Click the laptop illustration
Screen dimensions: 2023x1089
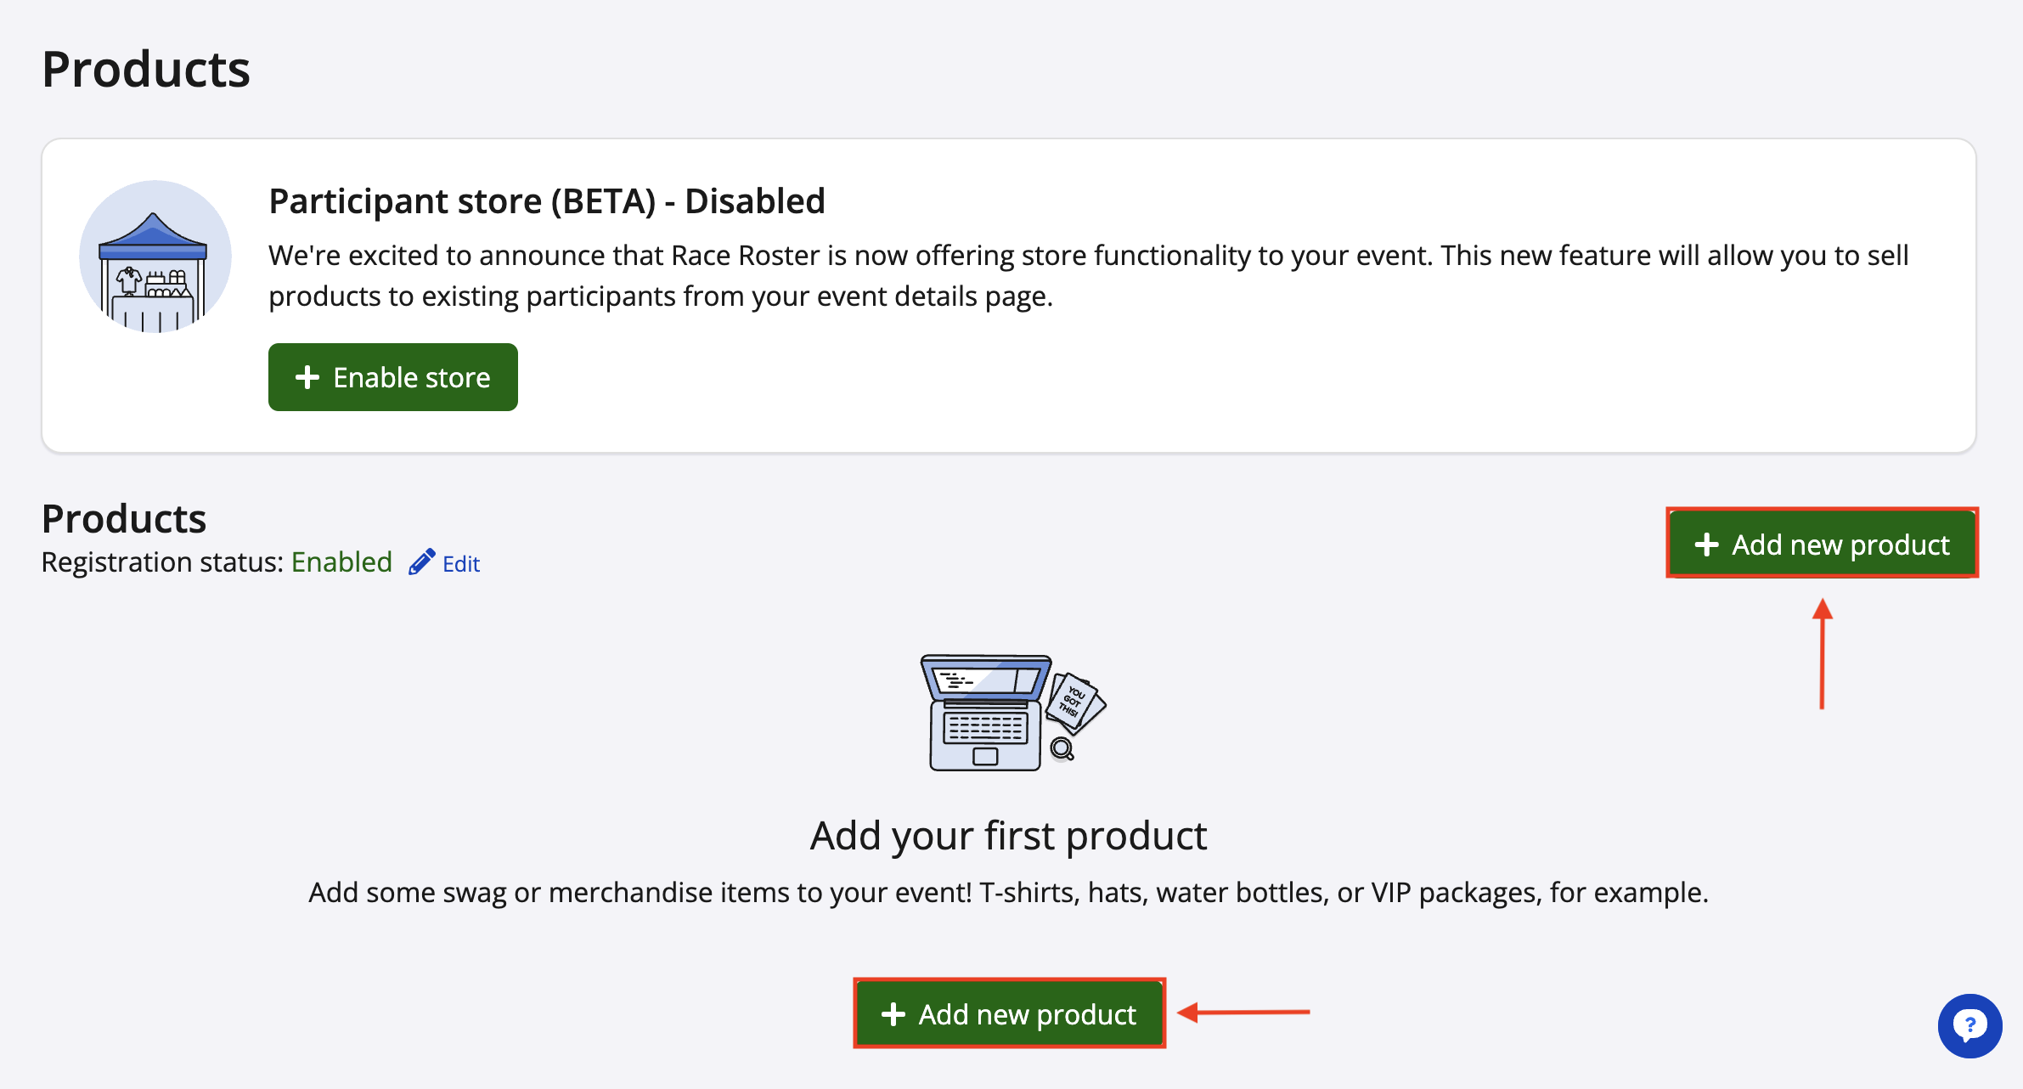point(985,712)
